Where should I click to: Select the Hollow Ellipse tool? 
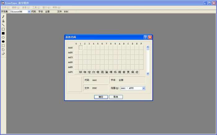click(3, 37)
